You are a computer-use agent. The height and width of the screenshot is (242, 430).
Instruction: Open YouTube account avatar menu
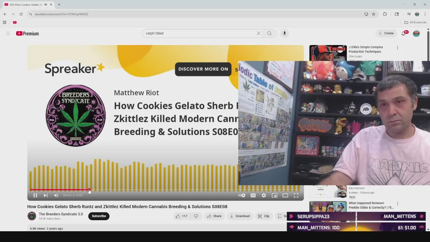[x=416, y=33]
